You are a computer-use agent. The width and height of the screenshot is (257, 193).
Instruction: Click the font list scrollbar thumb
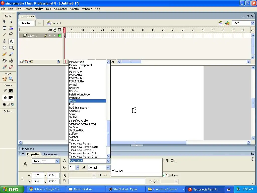108,134
